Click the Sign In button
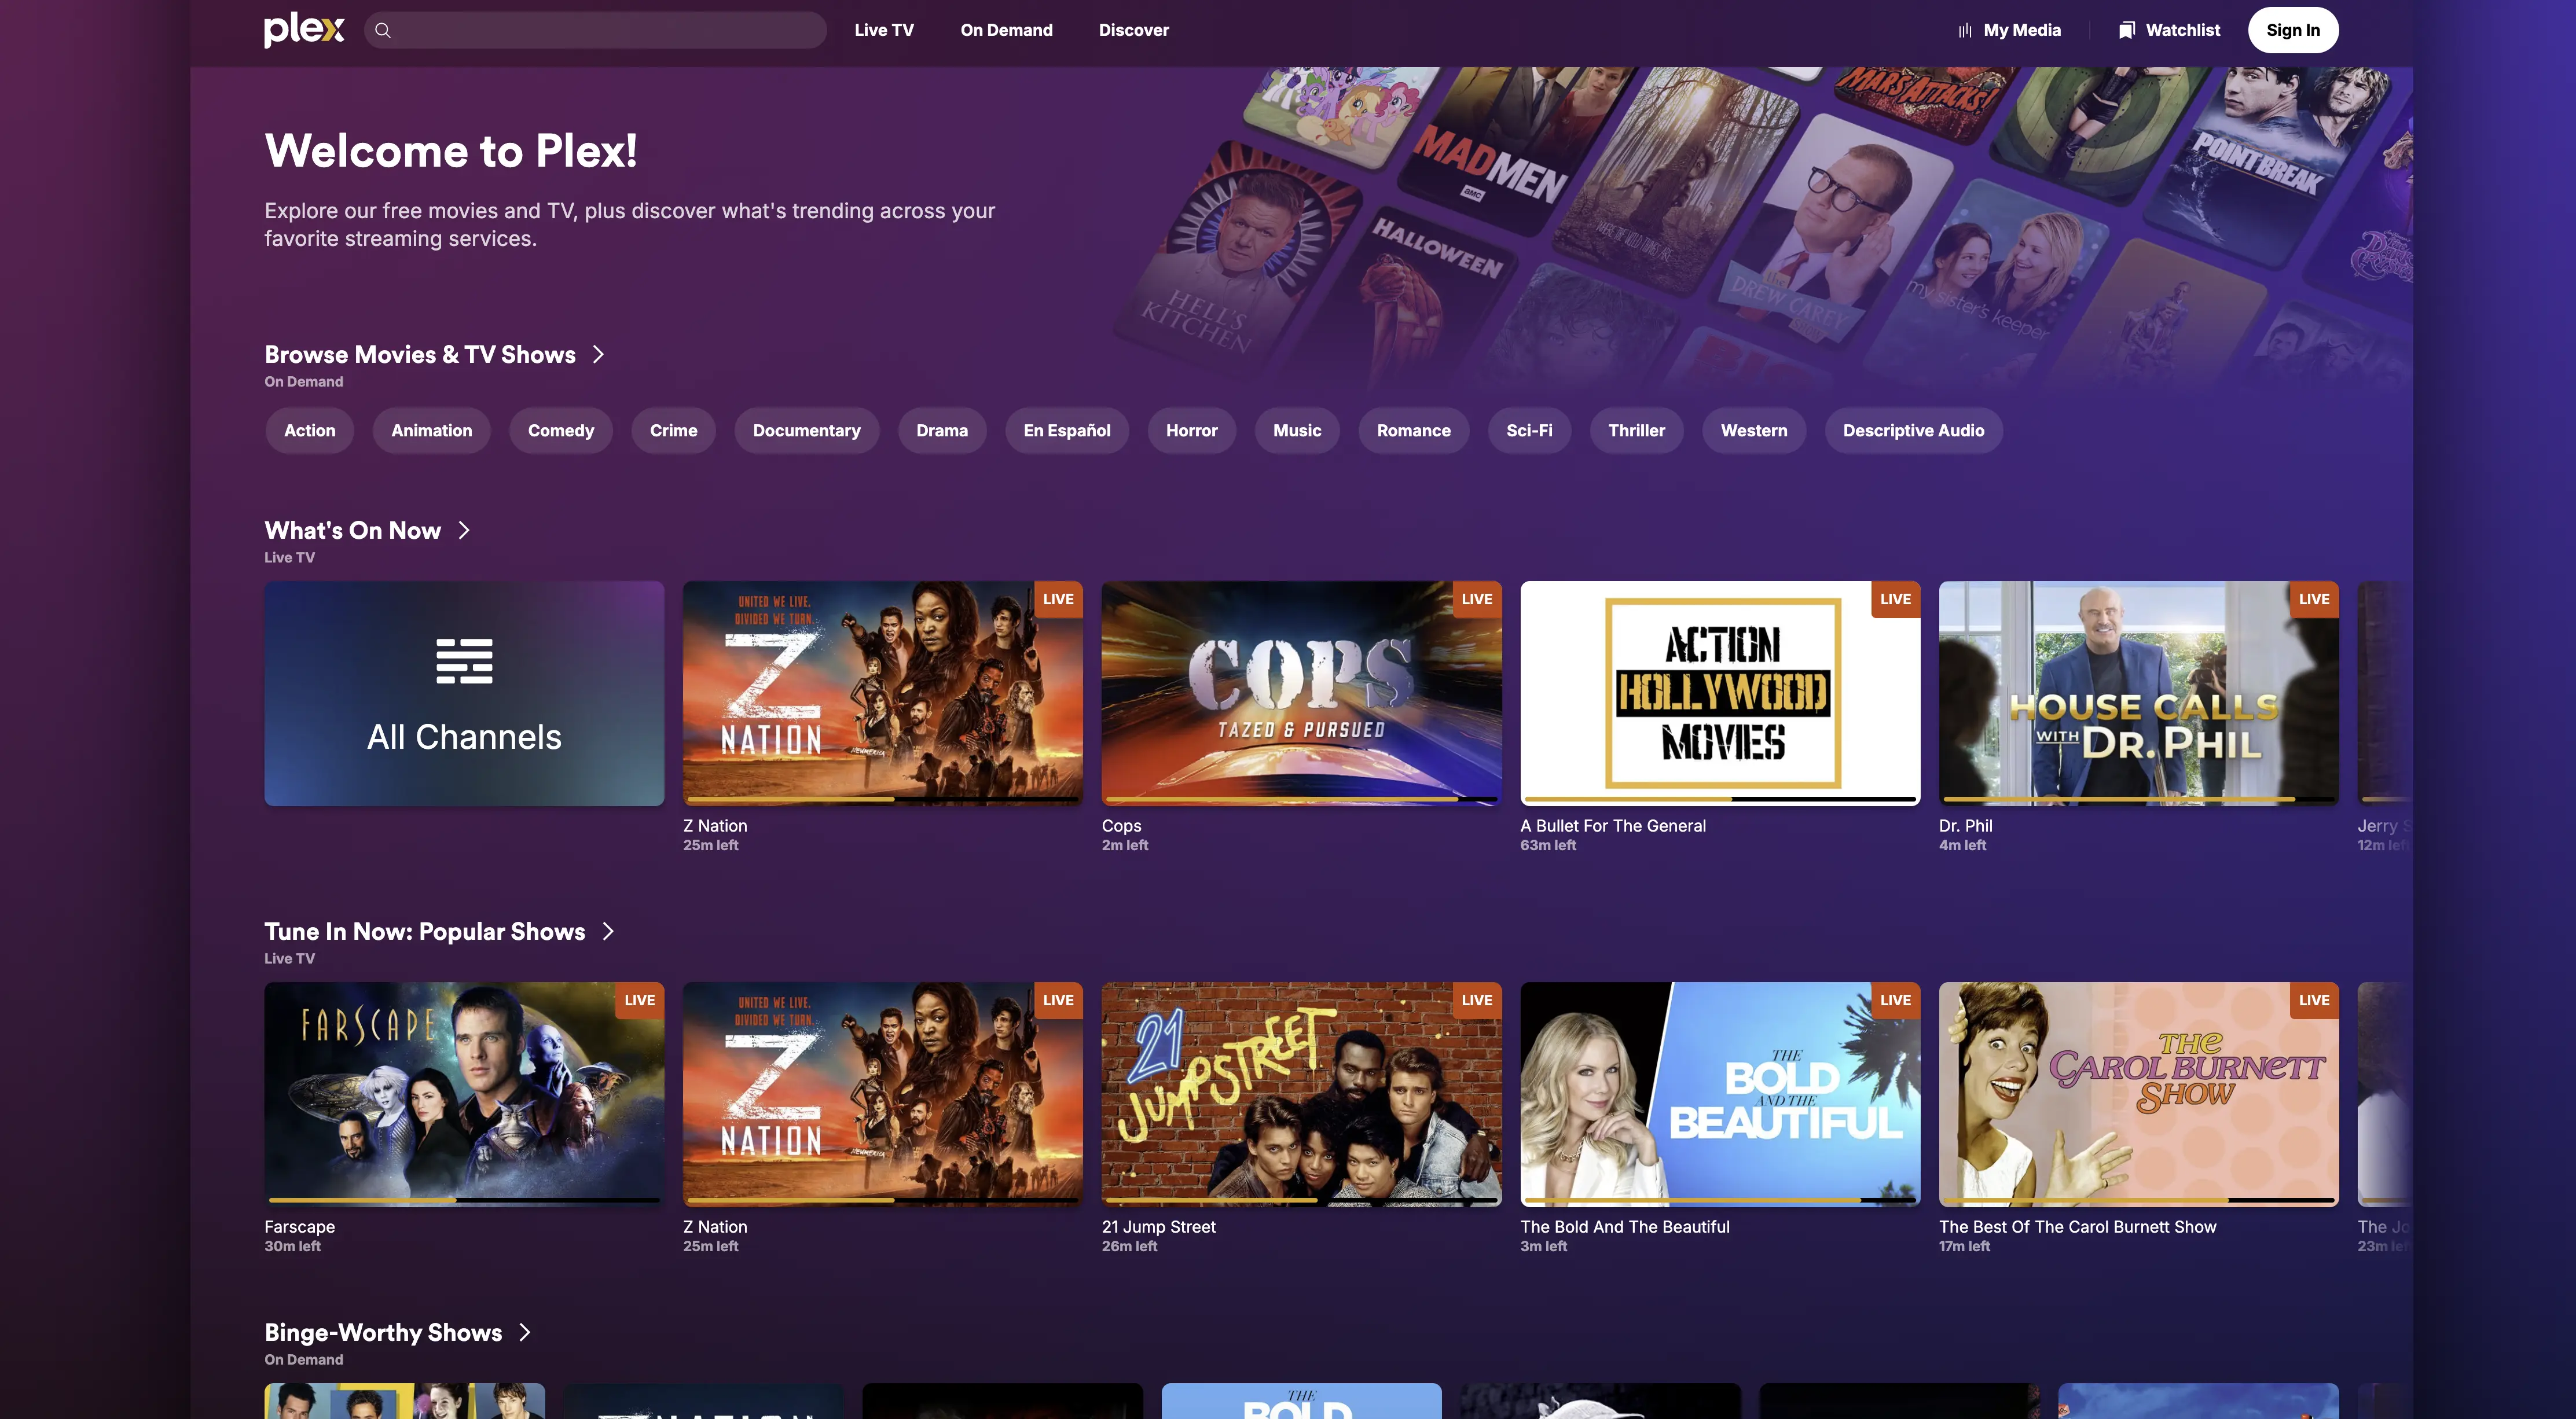The height and width of the screenshot is (1419, 2576). click(2293, 30)
